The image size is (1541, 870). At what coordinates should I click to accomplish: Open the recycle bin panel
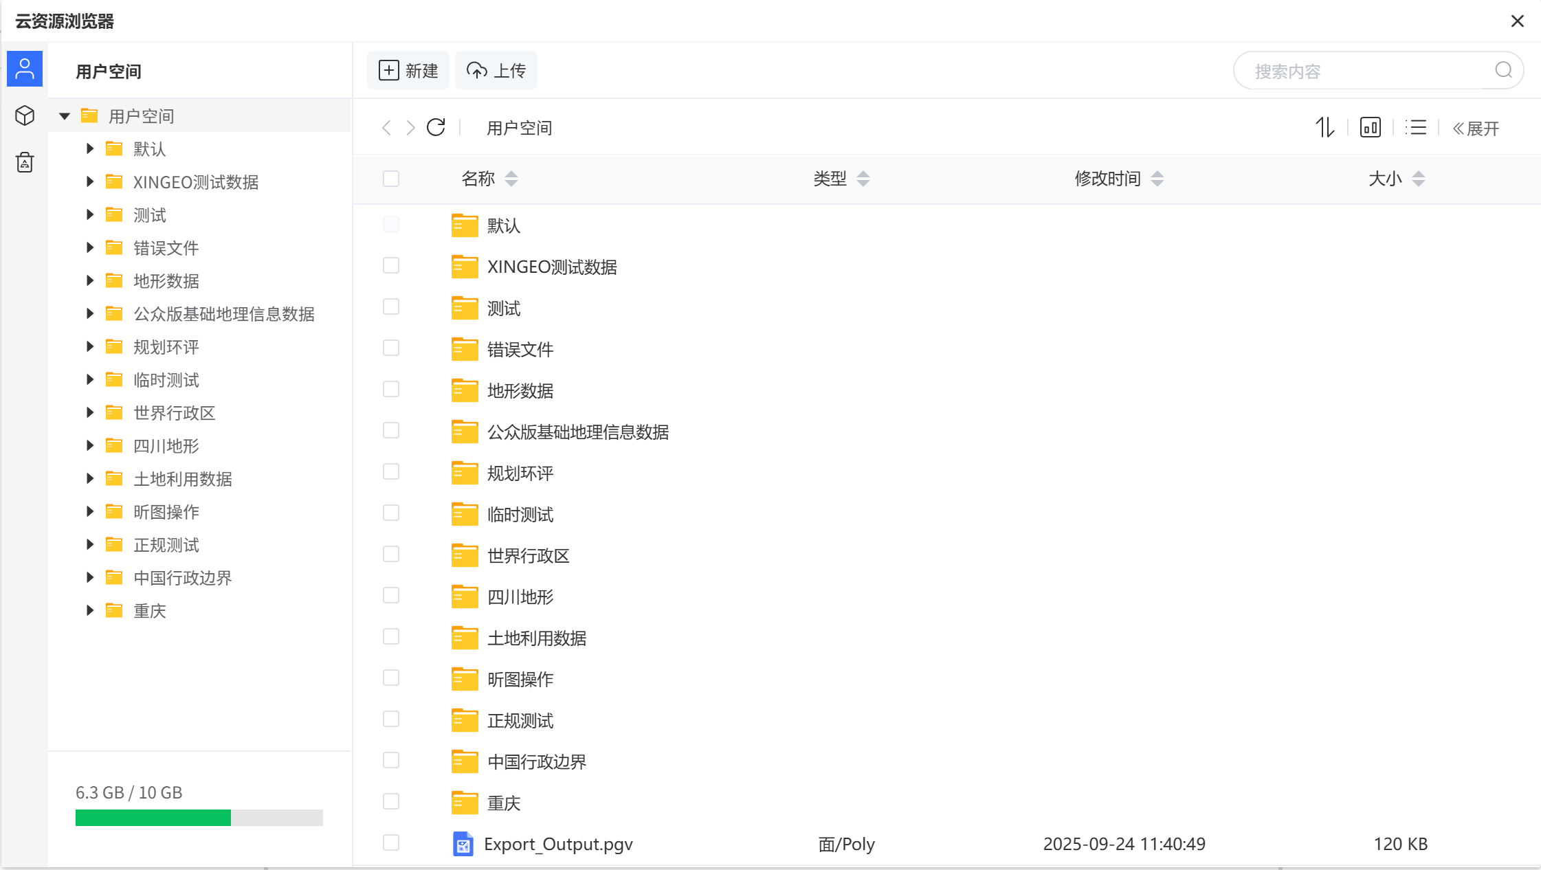pyautogui.click(x=24, y=162)
